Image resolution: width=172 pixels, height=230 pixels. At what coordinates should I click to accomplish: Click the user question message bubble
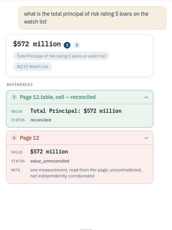(x=92, y=18)
